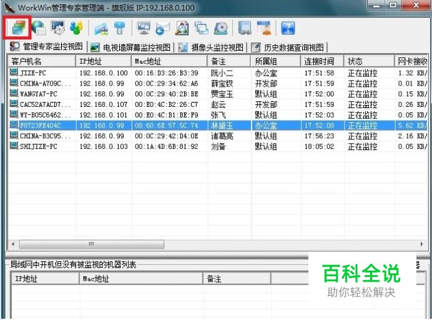Click the envelope with blue arrow icon
432x320 pixels.
pos(163,29)
